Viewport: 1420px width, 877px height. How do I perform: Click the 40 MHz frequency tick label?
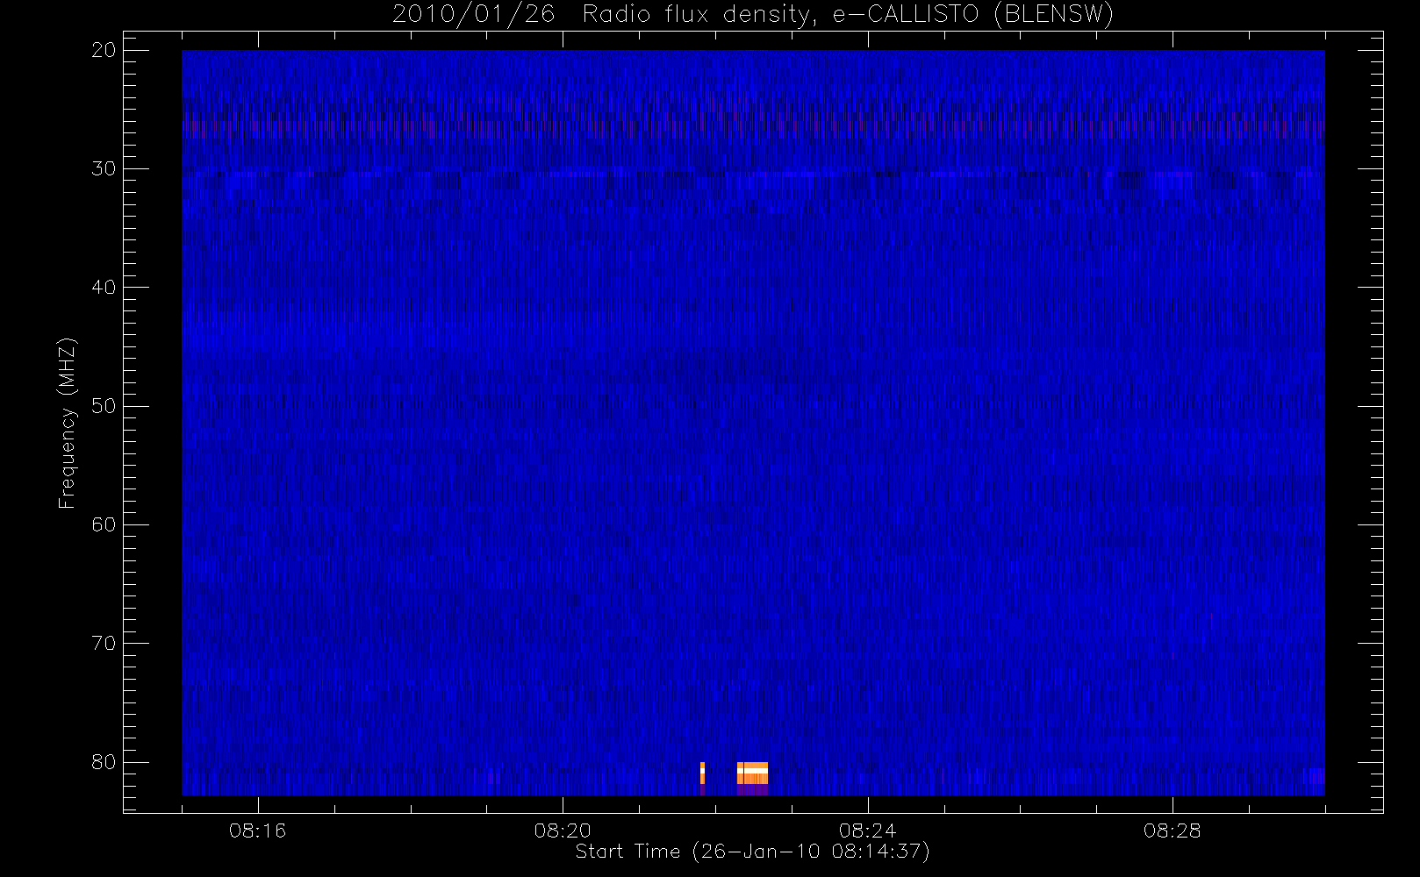pos(104,288)
